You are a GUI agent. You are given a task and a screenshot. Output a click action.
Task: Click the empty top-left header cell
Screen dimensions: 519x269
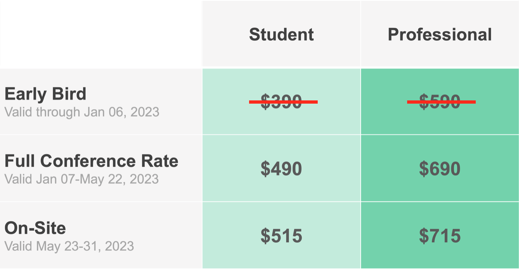101,34
